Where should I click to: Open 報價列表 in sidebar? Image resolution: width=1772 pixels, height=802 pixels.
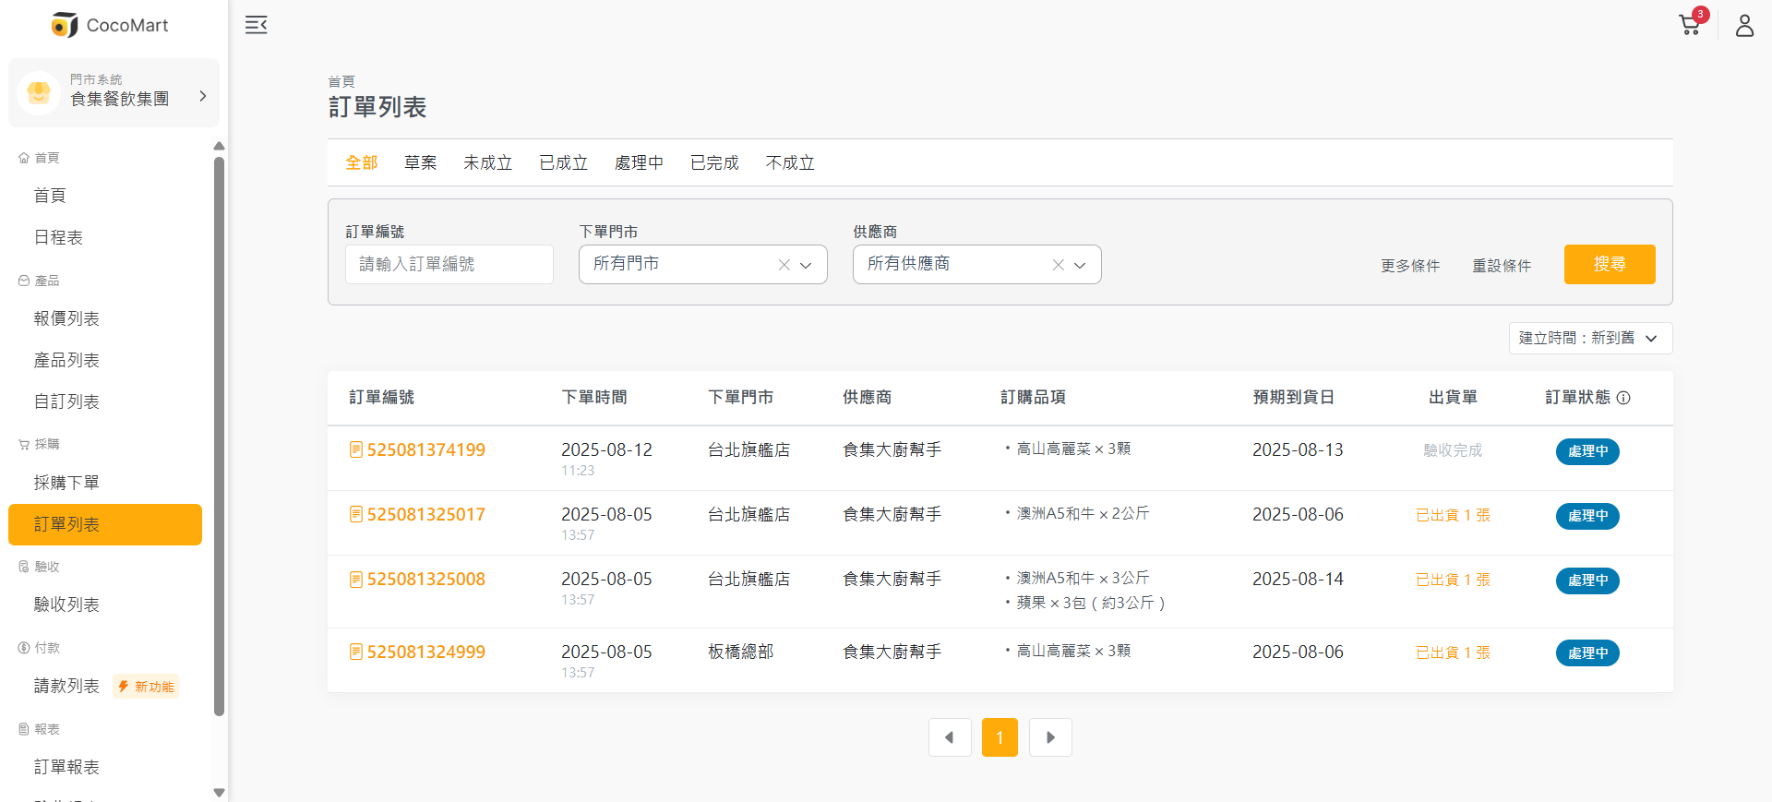pyautogui.click(x=66, y=318)
